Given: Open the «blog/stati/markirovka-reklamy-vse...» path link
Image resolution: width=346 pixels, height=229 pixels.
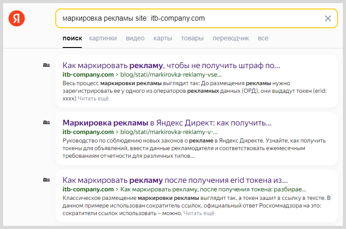Looking at the screenshot, I should (x=171, y=75).
